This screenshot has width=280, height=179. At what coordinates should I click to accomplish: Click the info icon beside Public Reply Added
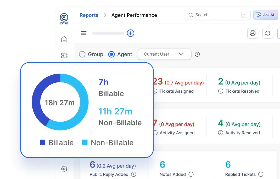133,174
